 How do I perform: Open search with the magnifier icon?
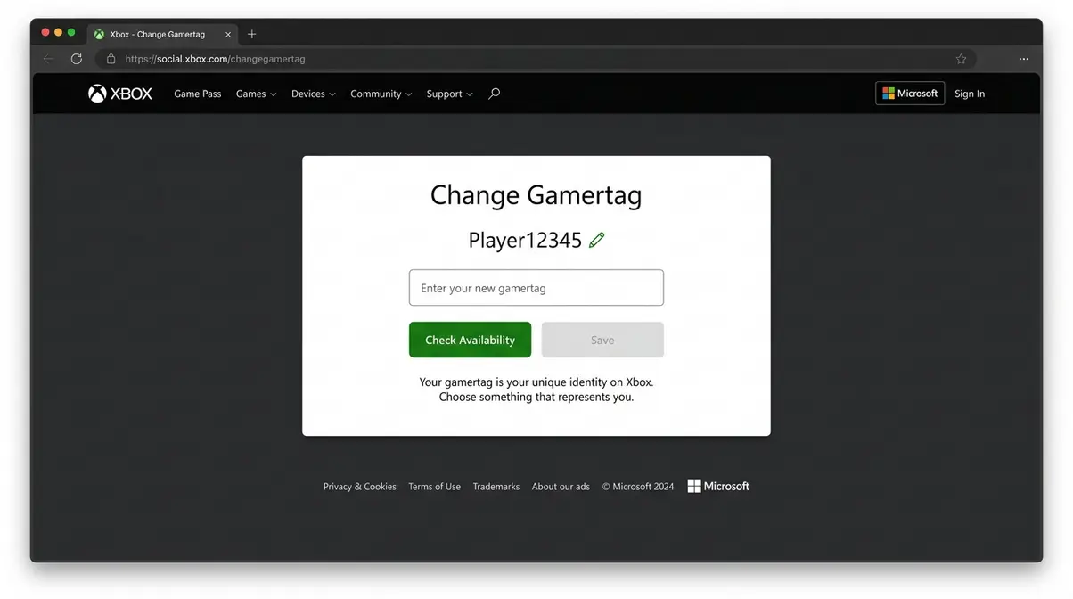tap(494, 94)
